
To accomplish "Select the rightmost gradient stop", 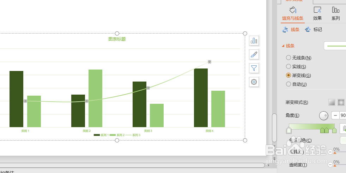I will point(334,130).
